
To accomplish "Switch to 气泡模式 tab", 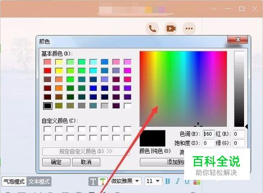I will pyautogui.click(x=14, y=181).
